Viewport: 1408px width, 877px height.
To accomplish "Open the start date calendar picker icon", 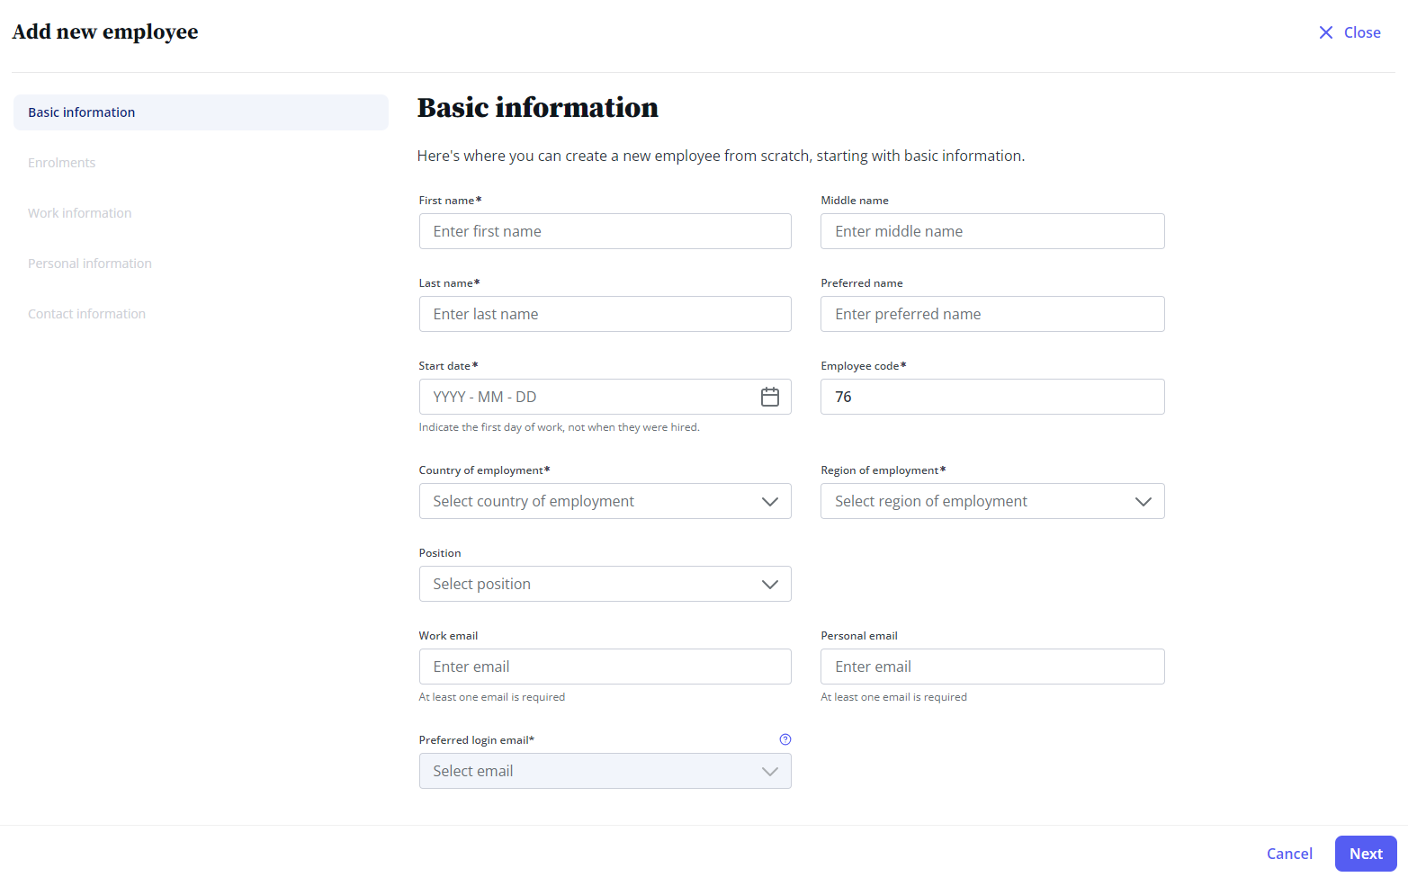I will point(770,397).
